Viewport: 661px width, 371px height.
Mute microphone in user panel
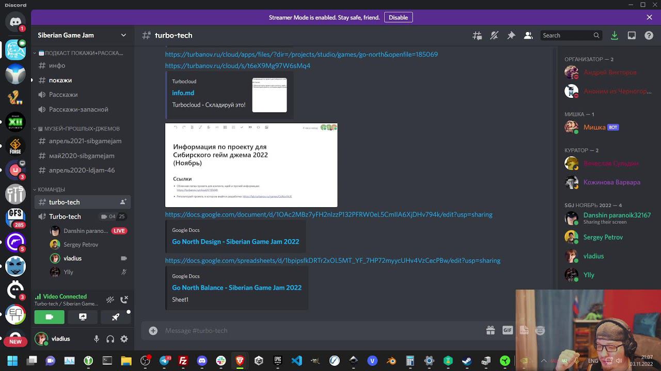pyautogui.click(x=96, y=339)
